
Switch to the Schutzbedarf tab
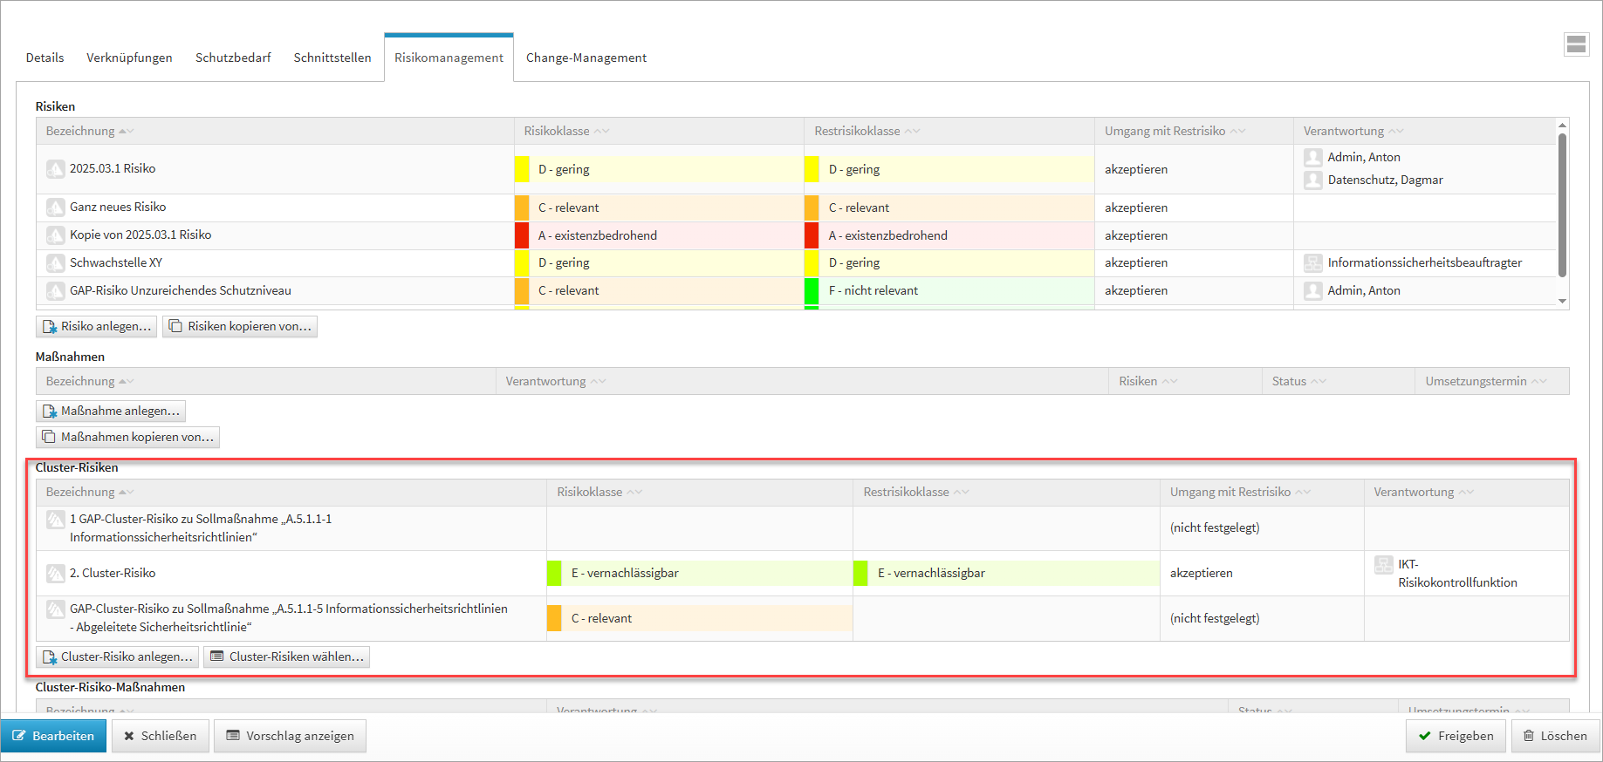(x=233, y=58)
